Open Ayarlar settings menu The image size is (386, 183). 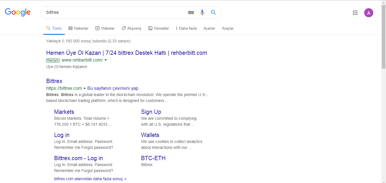pyautogui.click(x=209, y=28)
